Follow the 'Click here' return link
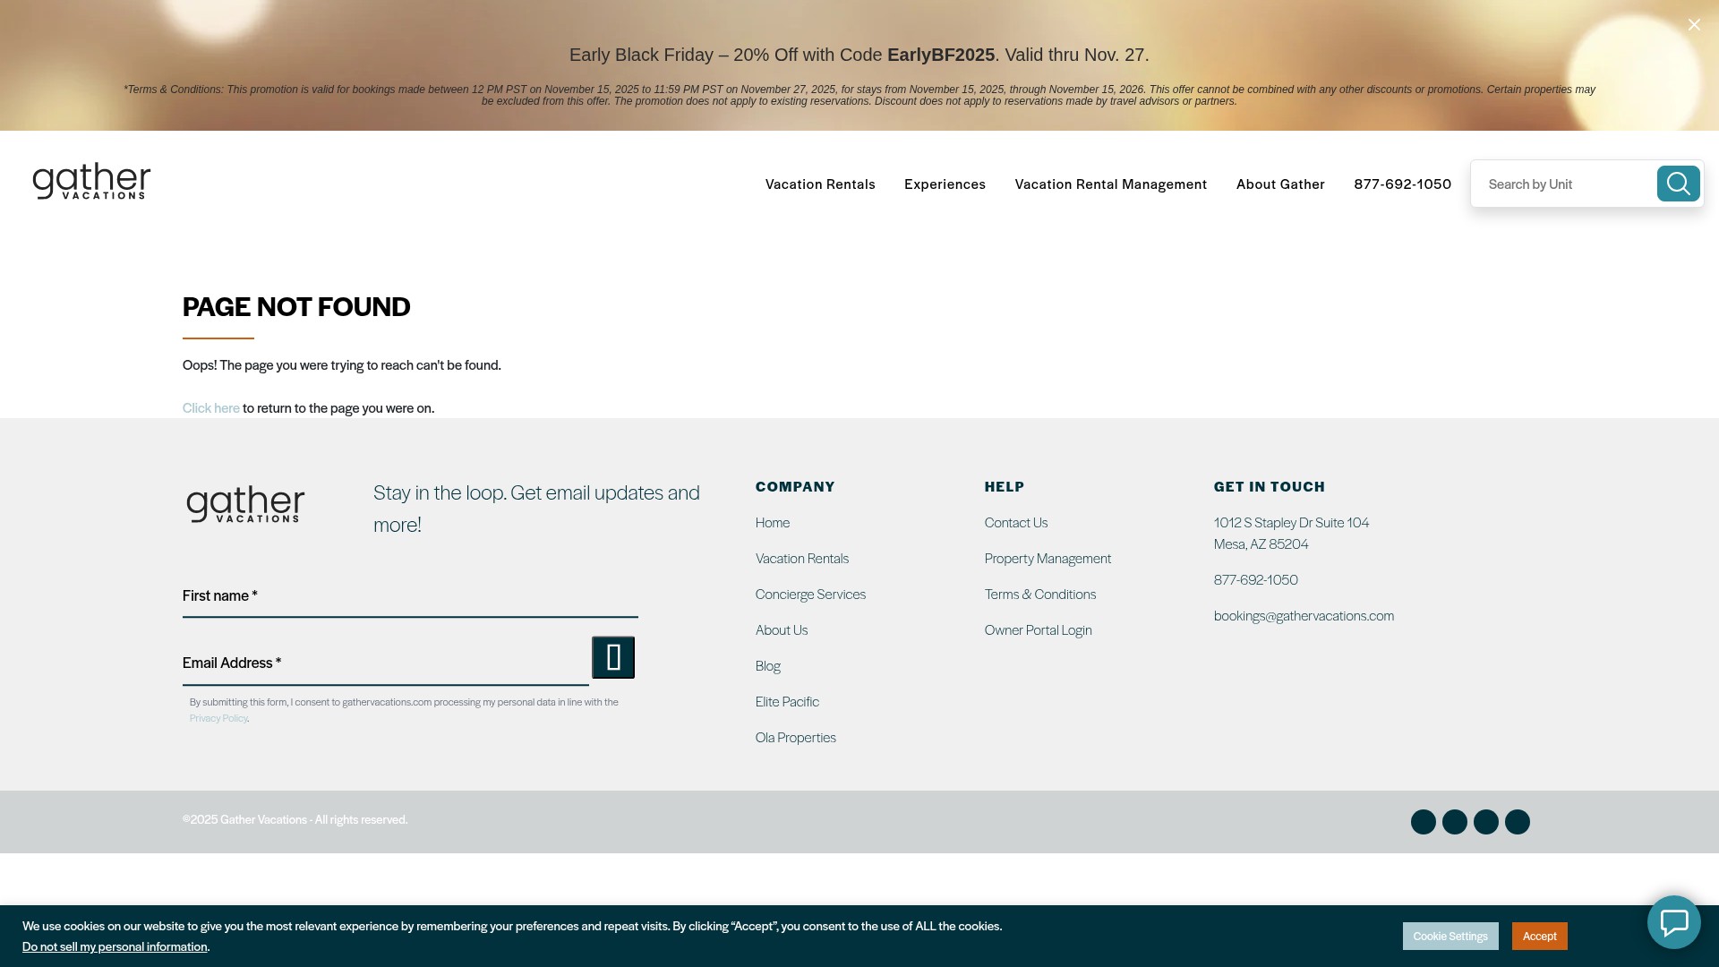This screenshot has height=967, width=1719. (210, 407)
